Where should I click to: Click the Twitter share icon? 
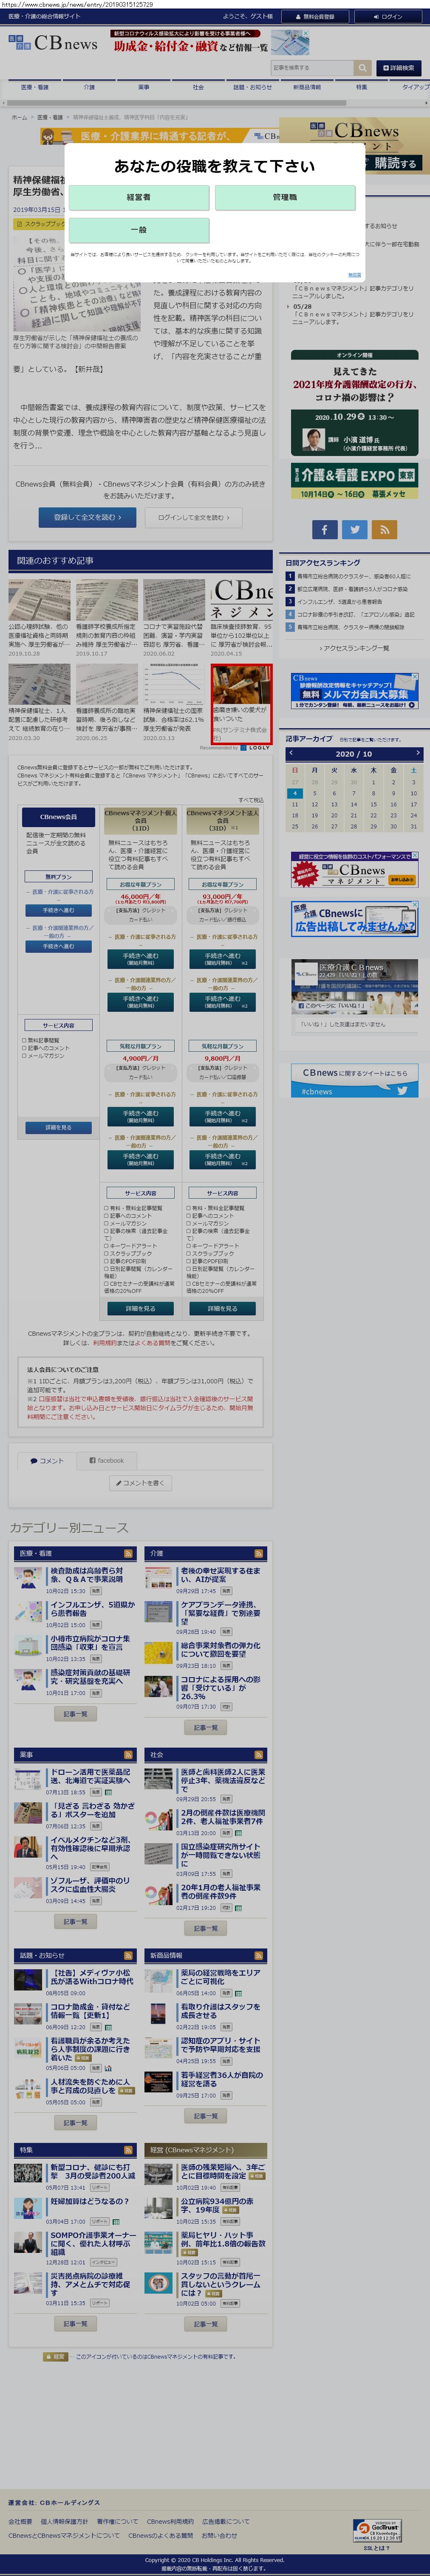pyautogui.click(x=354, y=529)
